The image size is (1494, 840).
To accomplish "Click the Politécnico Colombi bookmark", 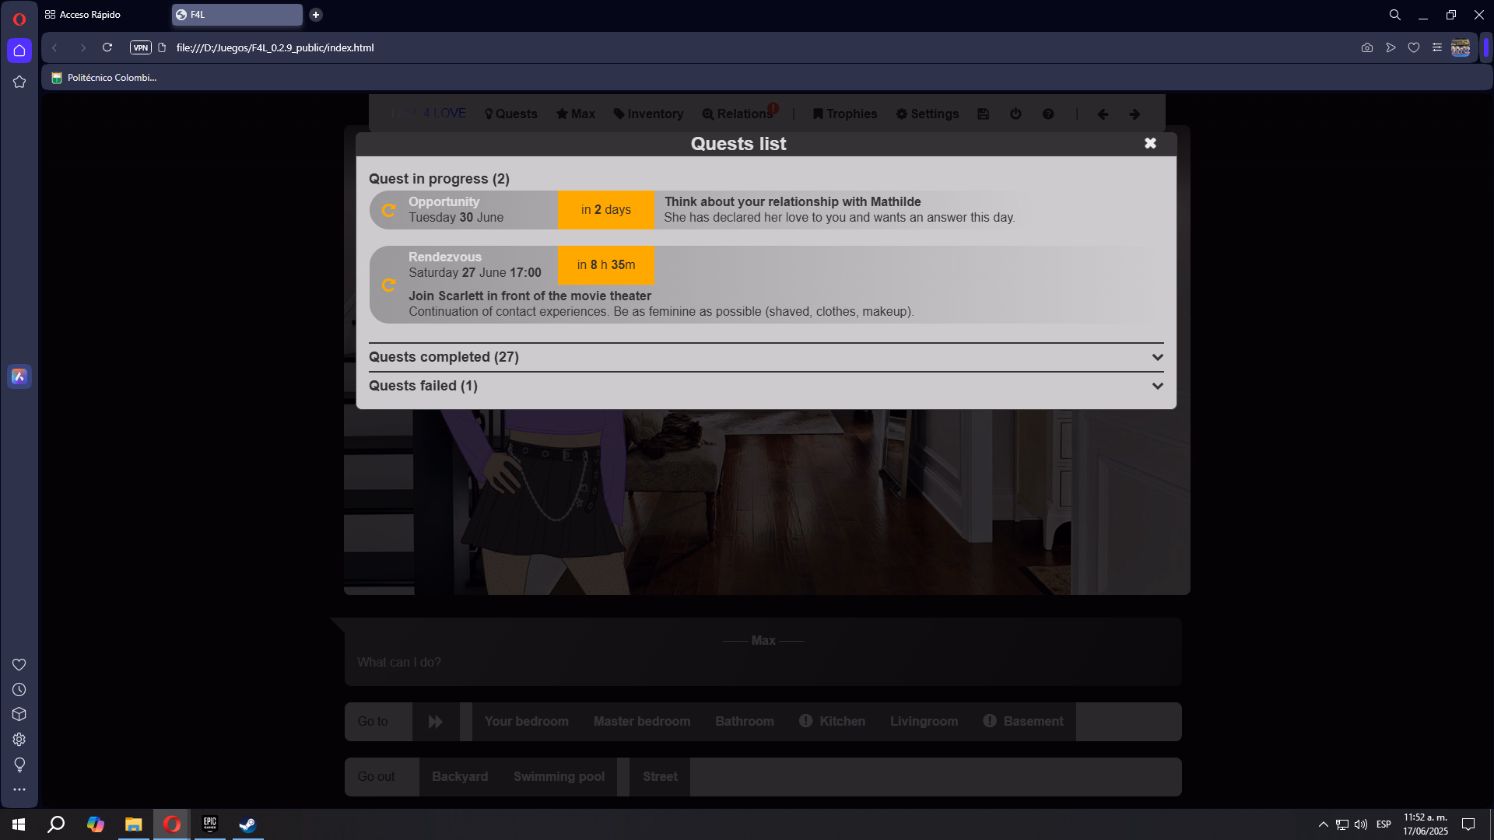I will point(104,78).
